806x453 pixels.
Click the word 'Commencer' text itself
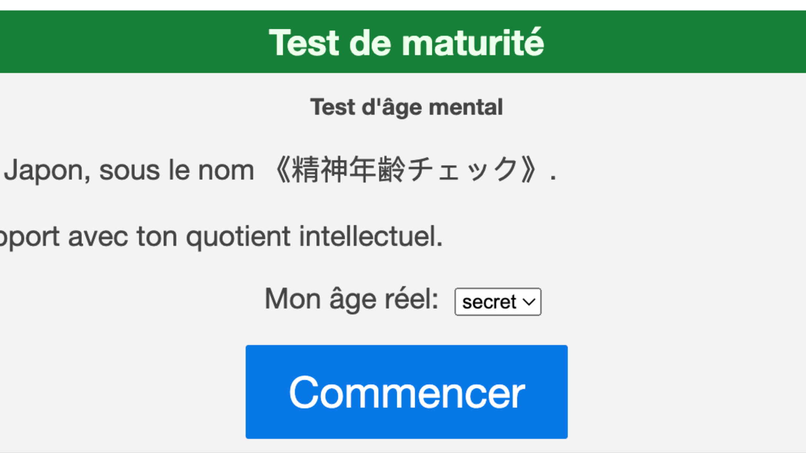406,392
